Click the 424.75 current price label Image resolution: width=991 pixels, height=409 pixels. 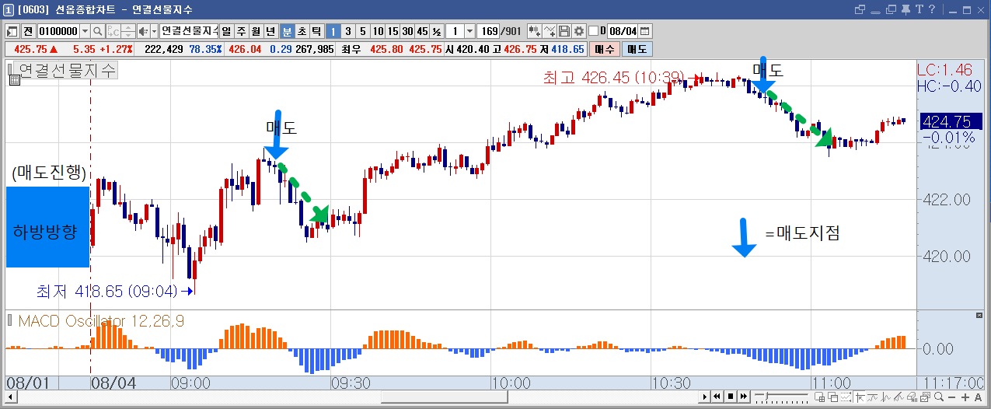(x=950, y=121)
